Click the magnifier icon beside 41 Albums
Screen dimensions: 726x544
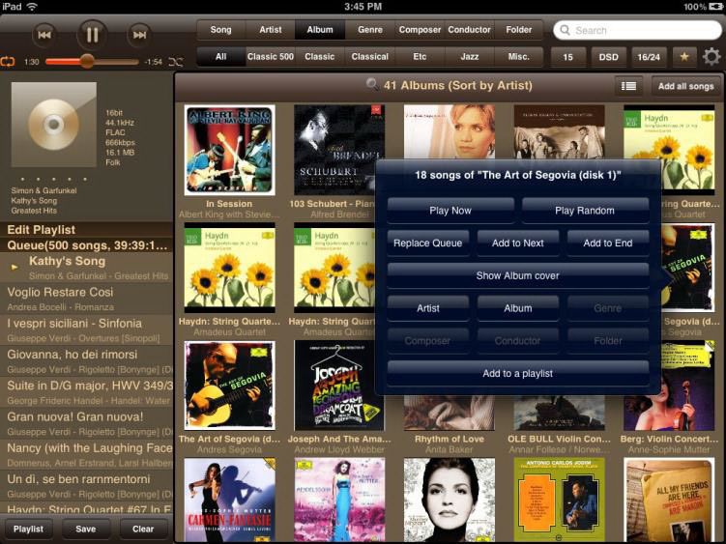coord(372,86)
